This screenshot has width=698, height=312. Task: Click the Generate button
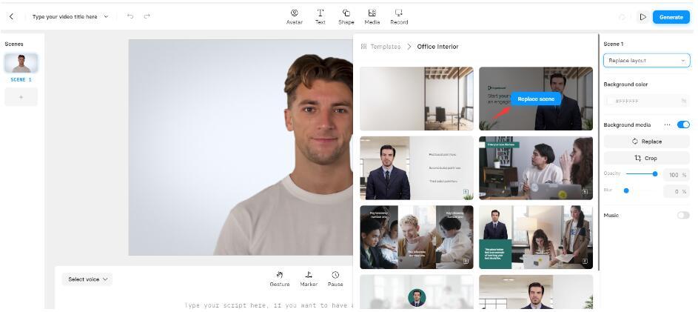click(671, 17)
